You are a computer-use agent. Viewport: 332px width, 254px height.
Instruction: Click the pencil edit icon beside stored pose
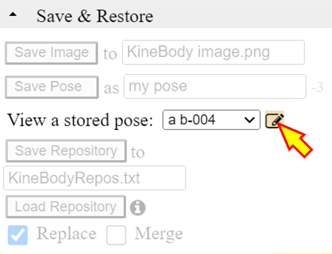coord(274,120)
